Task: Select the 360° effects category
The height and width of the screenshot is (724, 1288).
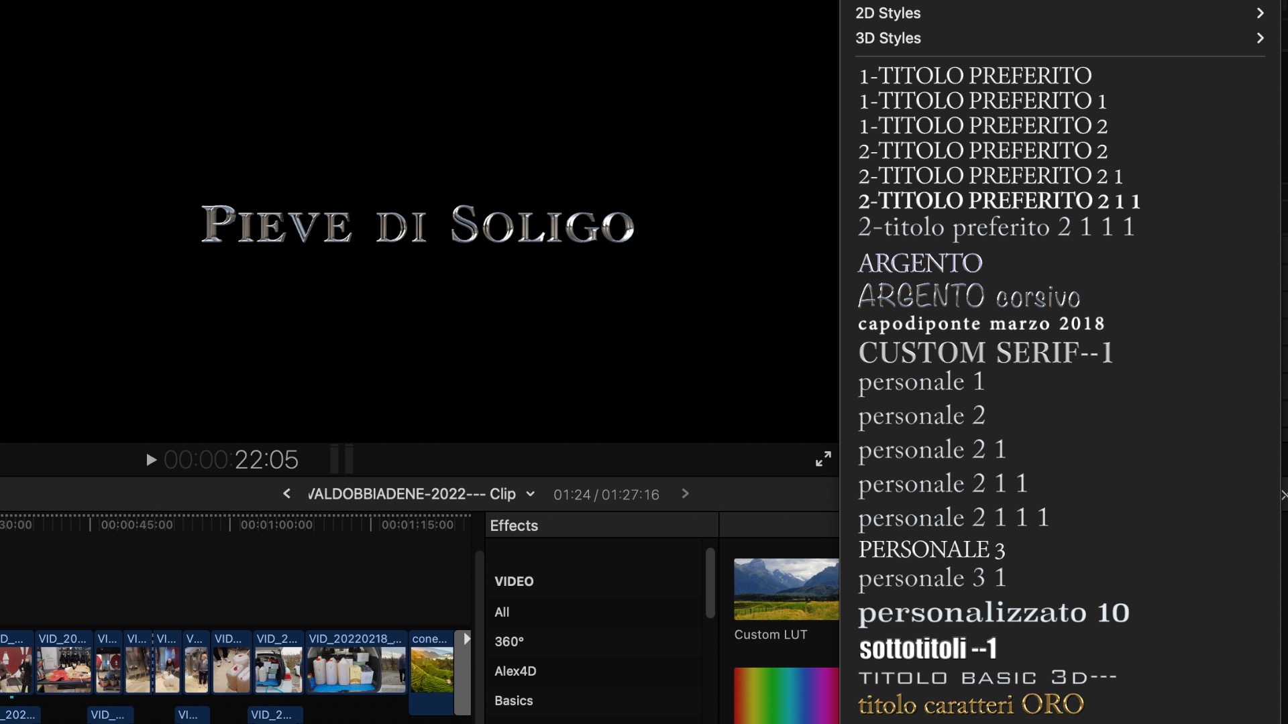Action: (509, 642)
